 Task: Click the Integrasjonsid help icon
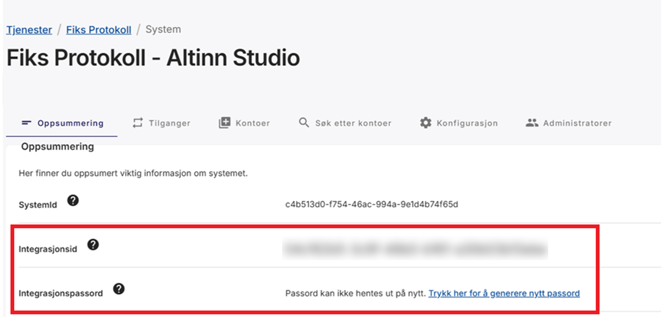(x=93, y=245)
